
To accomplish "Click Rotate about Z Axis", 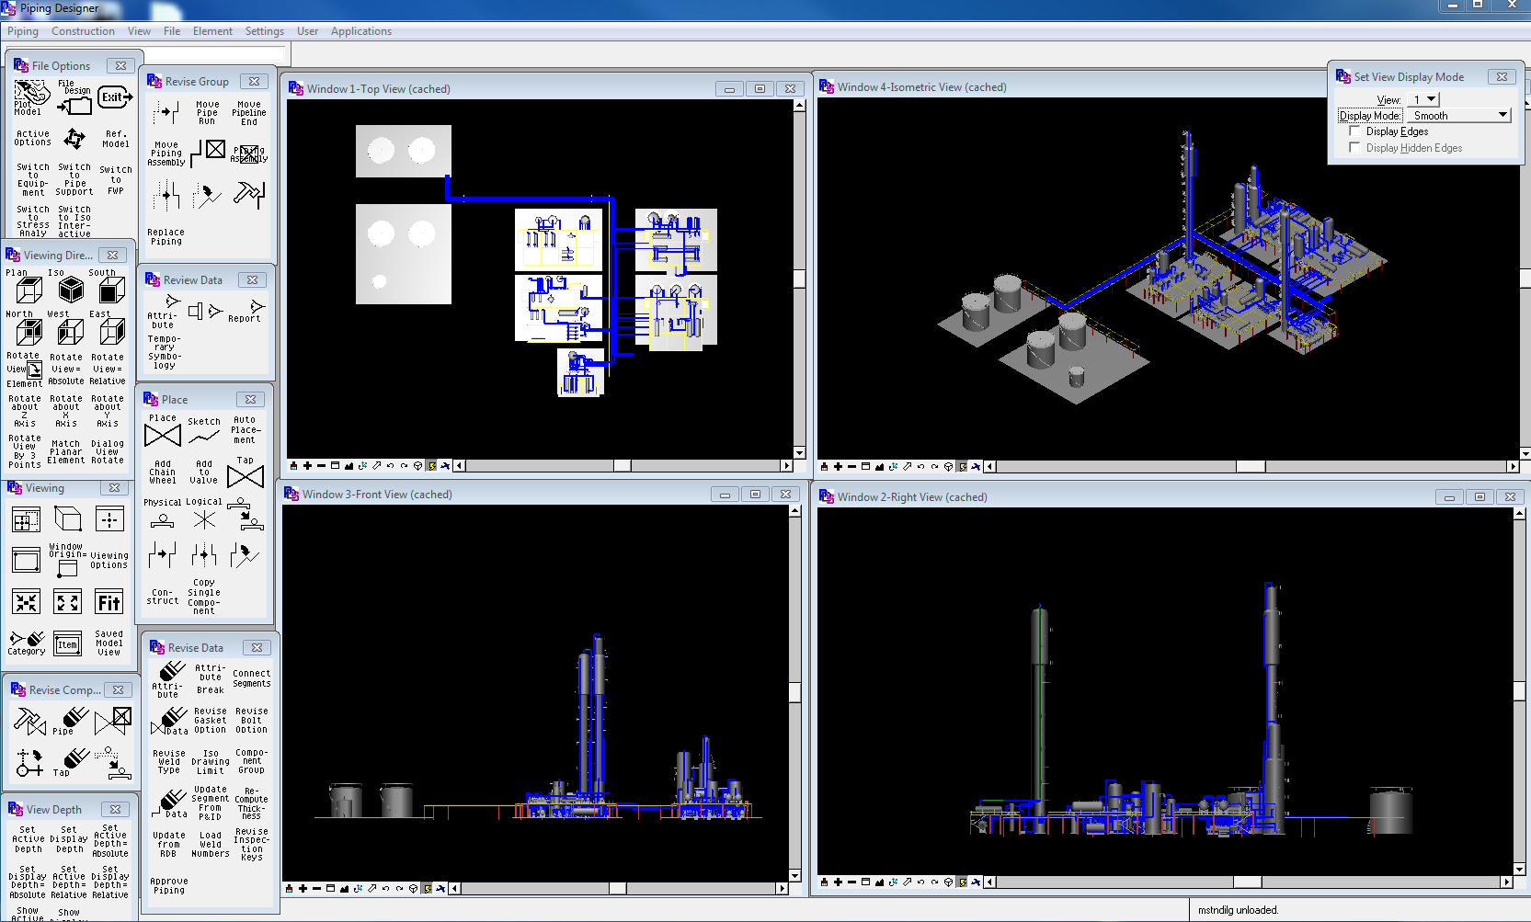I will tap(25, 412).
